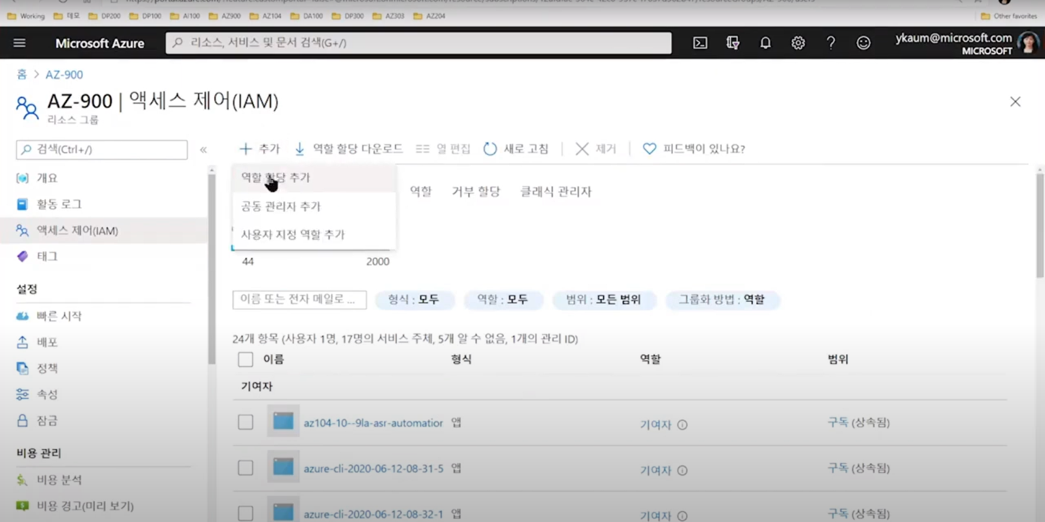Check the azure-cli-2020-06-12-08-32-1 row checkbox

[245, 513]
